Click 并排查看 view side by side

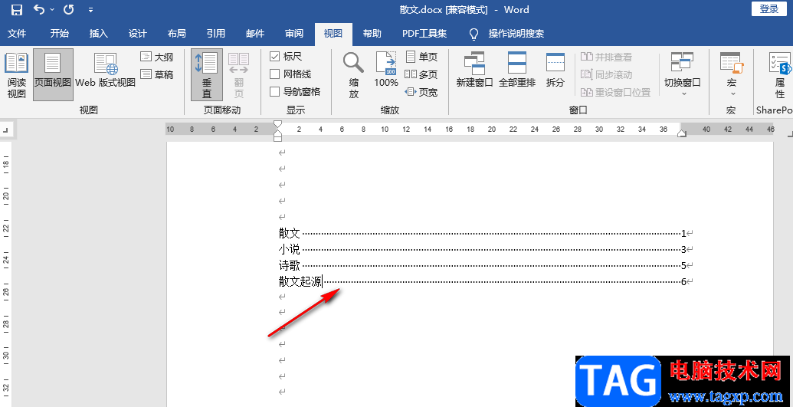coord(606,57)
